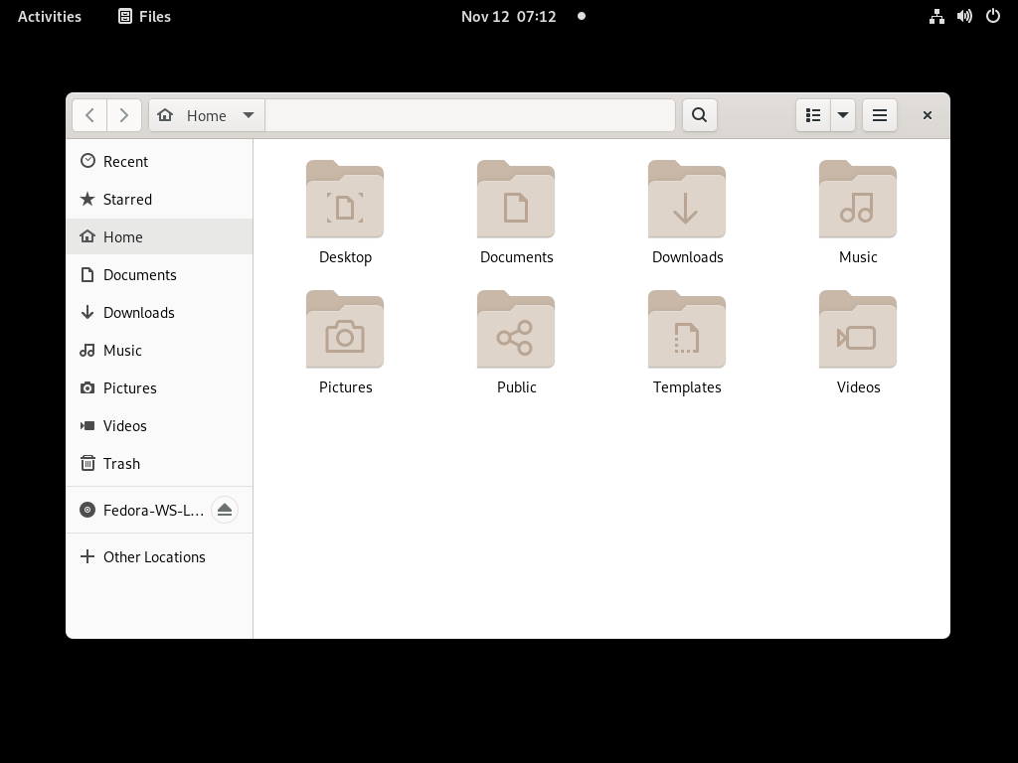Image resolution: width=1018 pixels, height=763 pixels.
Task: Open the Documents folder icon in grid
Action: (516, 199)
